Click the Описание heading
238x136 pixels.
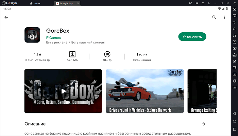(35, 124)
